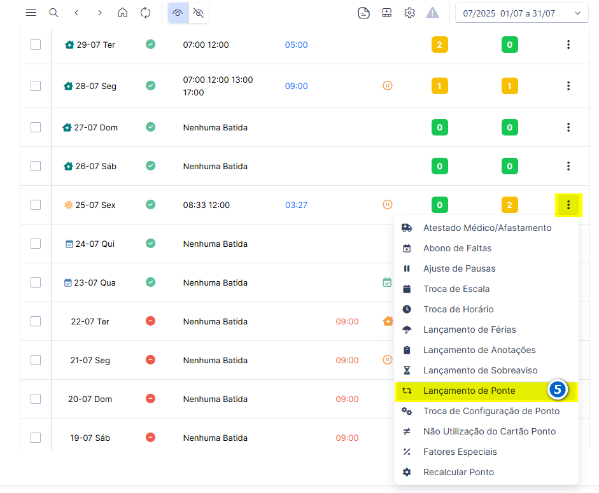The image size is (599, 493).
Task: Open three-dots menu for 26-07 Sáb
Action: (568, 166)
